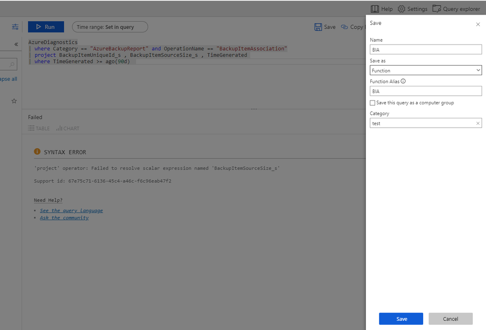This screenshot has height=330, width=486.
Task: Click the Collapse all link
Action: tap(9, 79)
